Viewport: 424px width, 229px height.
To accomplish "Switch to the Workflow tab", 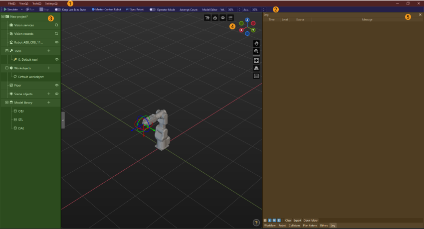I will tap(270, 226).
